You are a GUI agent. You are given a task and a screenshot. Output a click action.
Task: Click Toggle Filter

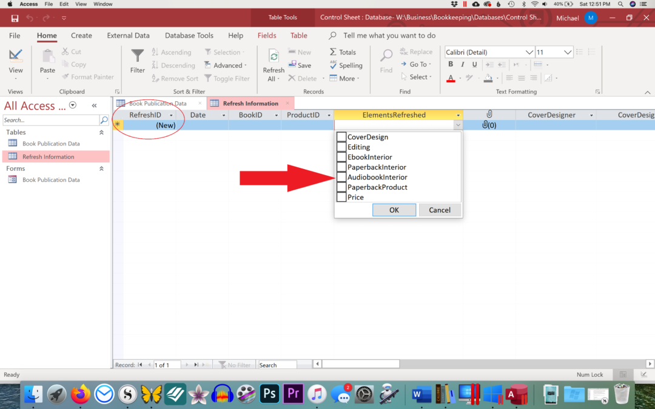(x=227, y=78)
